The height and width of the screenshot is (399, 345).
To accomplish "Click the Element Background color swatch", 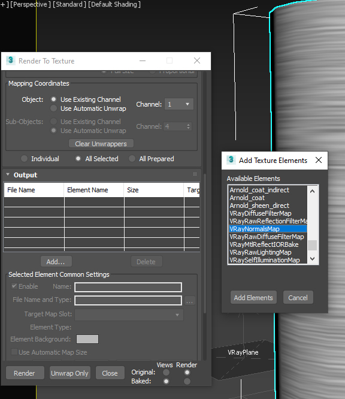I will pyautogui.click(x=87, y=339).
